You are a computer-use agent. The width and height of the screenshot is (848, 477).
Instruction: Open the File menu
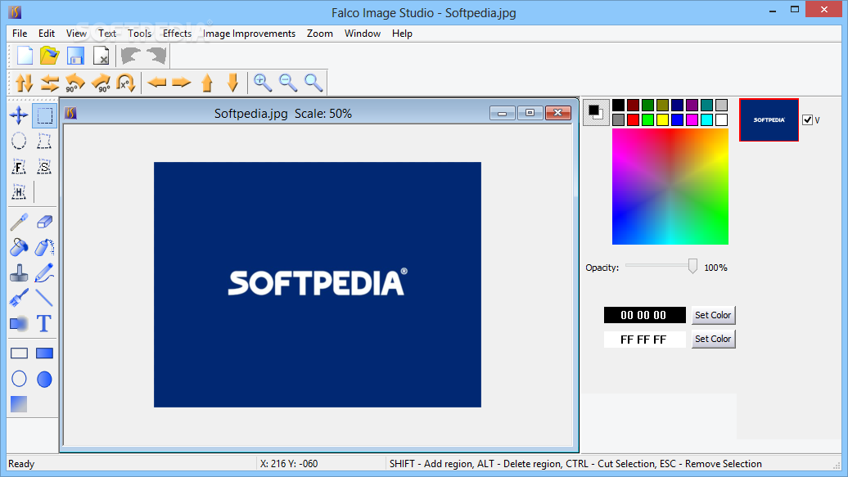click(20, 34)
